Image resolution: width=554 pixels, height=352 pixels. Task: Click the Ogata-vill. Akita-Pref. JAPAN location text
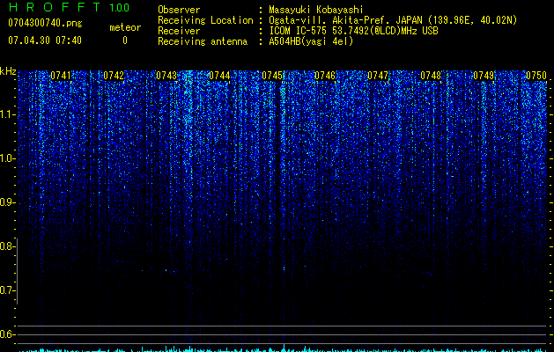(x=393, y=20)
